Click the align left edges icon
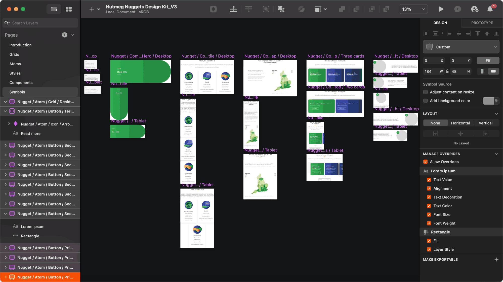This screenshot has height=282, width=503. [x=449, y=34]
